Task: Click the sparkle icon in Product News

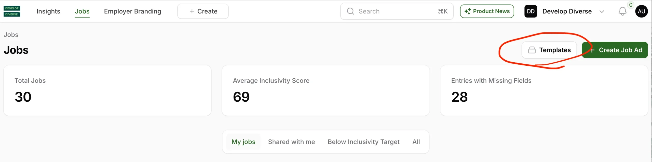Action: pyautogui.click(x=467, y=11)
